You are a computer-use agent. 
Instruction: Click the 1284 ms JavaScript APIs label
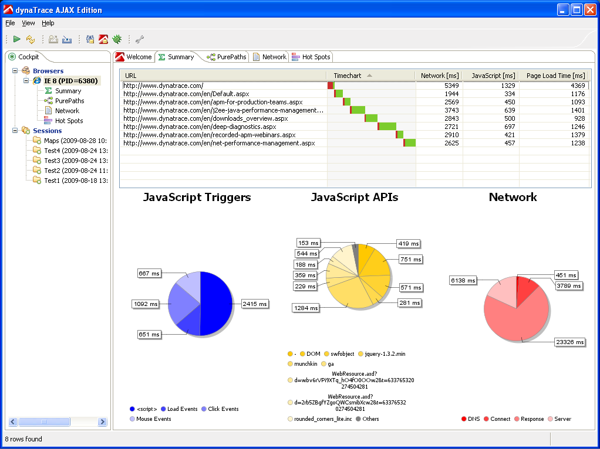(x=305, y=308)
